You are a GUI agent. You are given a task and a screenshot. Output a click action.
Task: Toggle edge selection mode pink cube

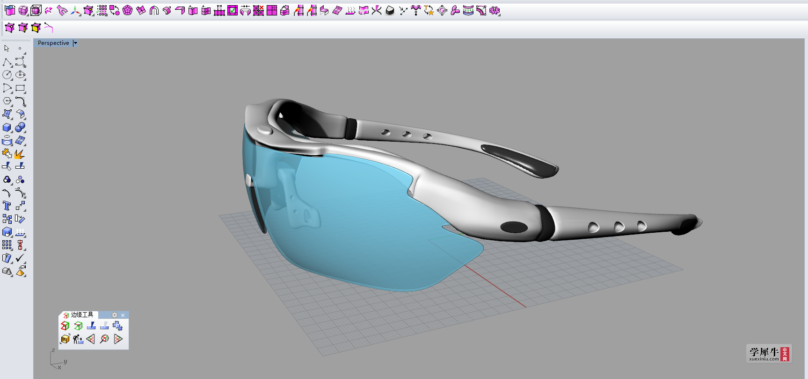(x=23, y=28)
